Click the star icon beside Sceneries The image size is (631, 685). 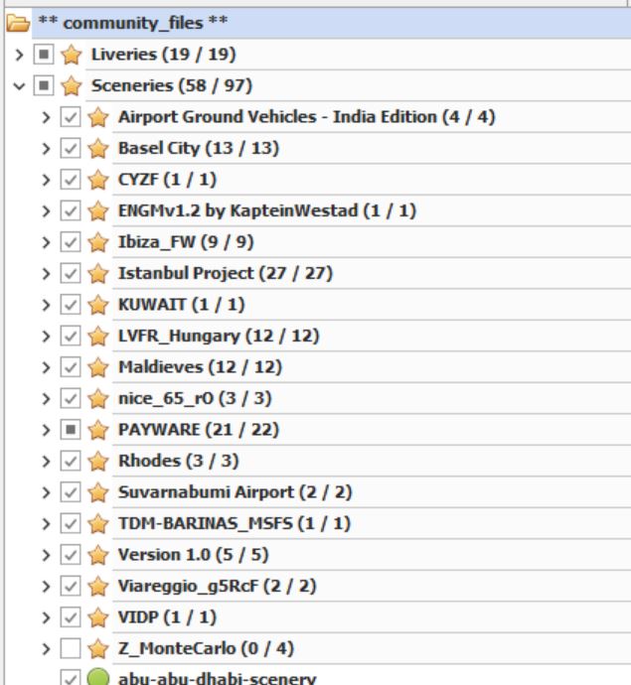(71, 85)
